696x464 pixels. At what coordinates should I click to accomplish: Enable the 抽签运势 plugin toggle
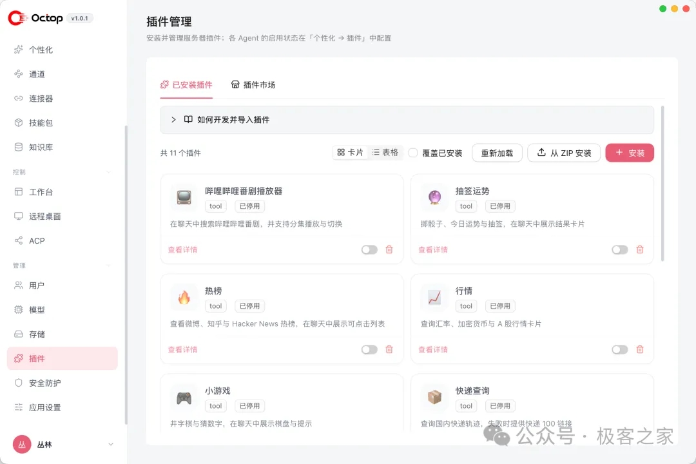click(620, 249)
